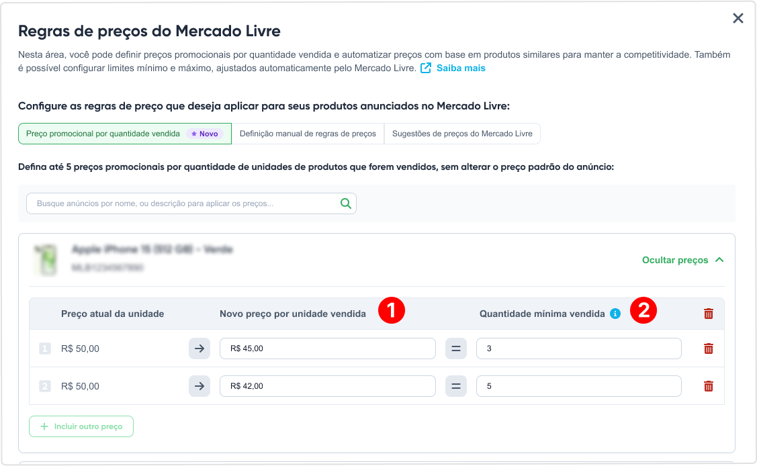Open Sugestões de preços do Mercado Livre tab
Viewport: 757px width, 466px height.
click(462, 134)
